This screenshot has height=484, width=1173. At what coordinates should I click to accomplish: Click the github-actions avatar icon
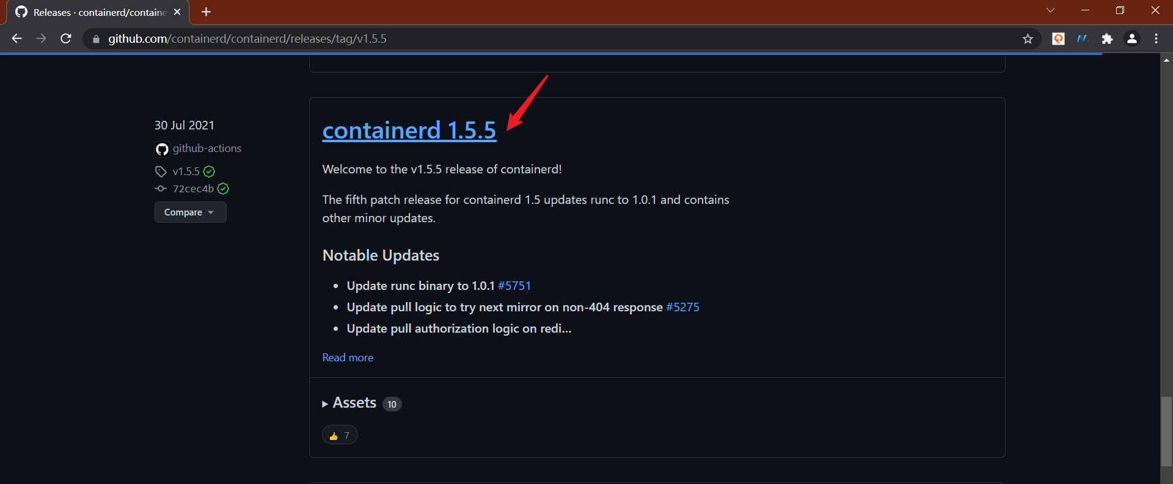point(162,149)
